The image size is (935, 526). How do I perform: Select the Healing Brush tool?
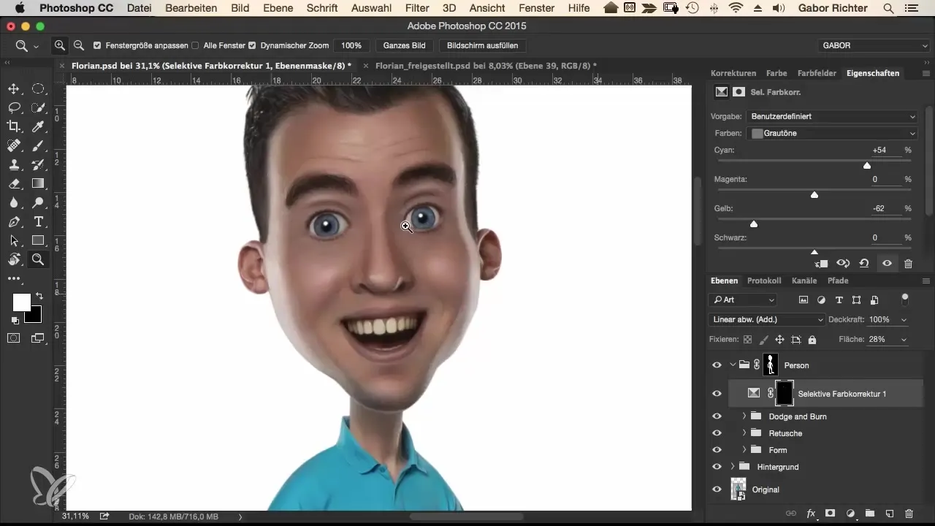[x=14, y=145]
